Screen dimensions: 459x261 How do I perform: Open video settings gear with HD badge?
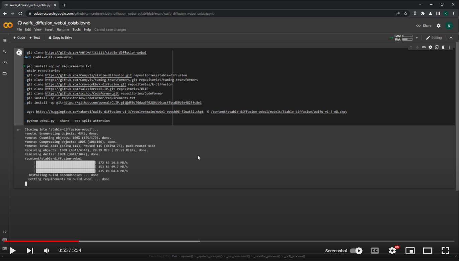pyautogui.click(x=393, y=250)
